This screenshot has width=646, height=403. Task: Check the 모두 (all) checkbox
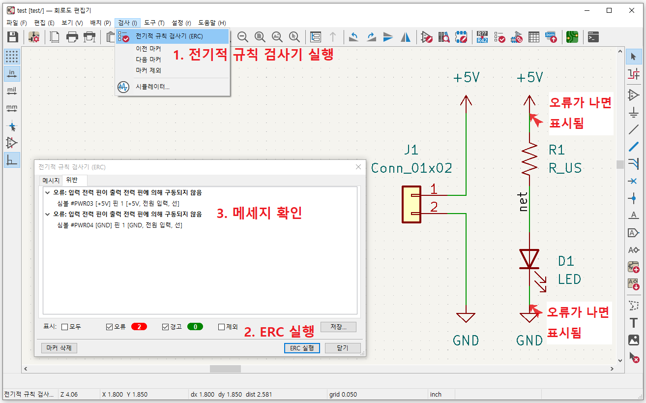pyautogui.click(x=64, y=327)
